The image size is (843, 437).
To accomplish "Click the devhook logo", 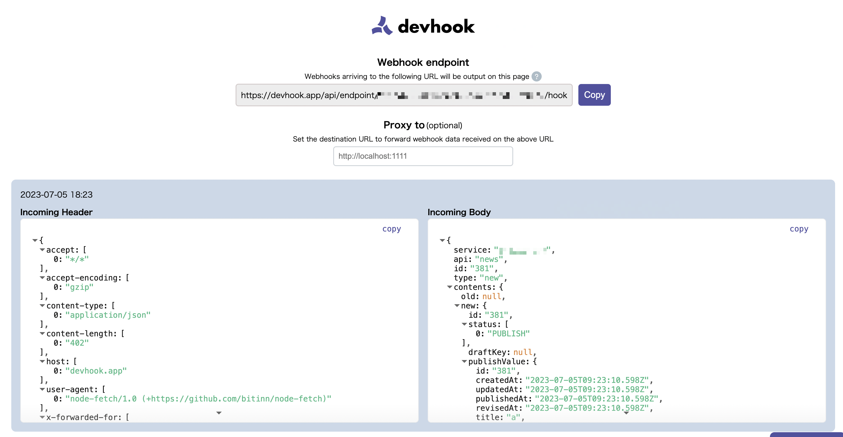I will pyautogui.click(x=422, y=26).
